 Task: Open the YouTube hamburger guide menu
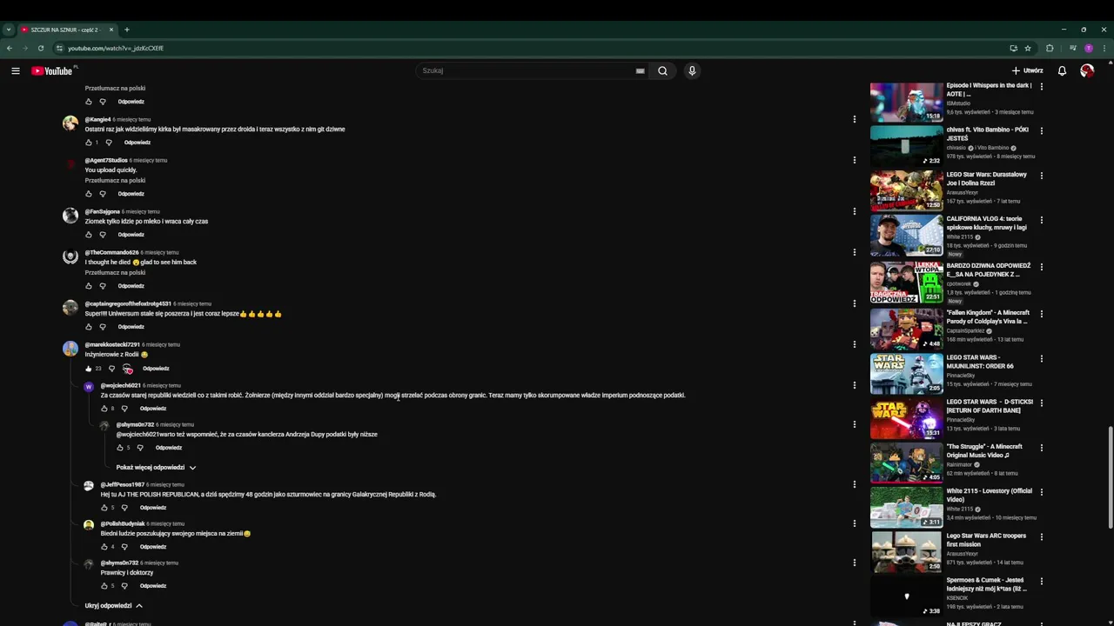click(x=16, y=70)
